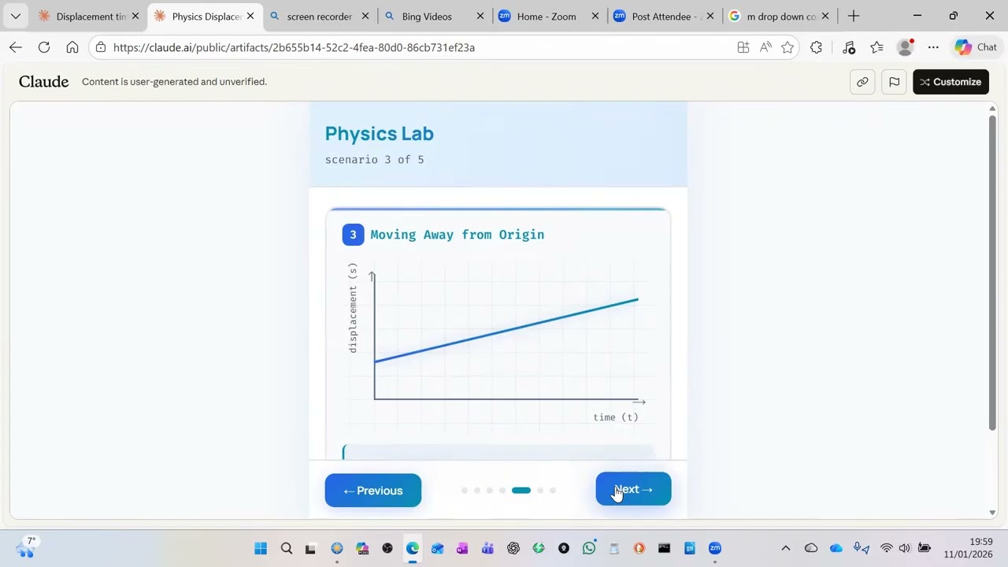
Task: Click the scenario 3 of 5 text
Action: click(x=374, y=160)
